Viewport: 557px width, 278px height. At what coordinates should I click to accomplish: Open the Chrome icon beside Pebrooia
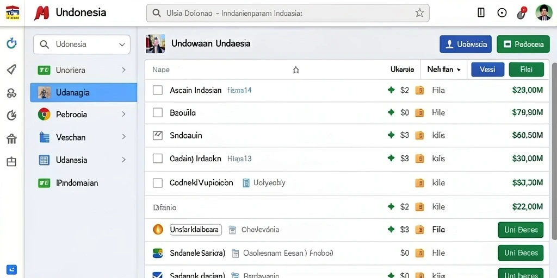pyautogui.click(x=44, y=114)
